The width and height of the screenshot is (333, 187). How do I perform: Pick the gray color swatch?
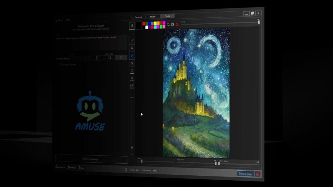152,24
